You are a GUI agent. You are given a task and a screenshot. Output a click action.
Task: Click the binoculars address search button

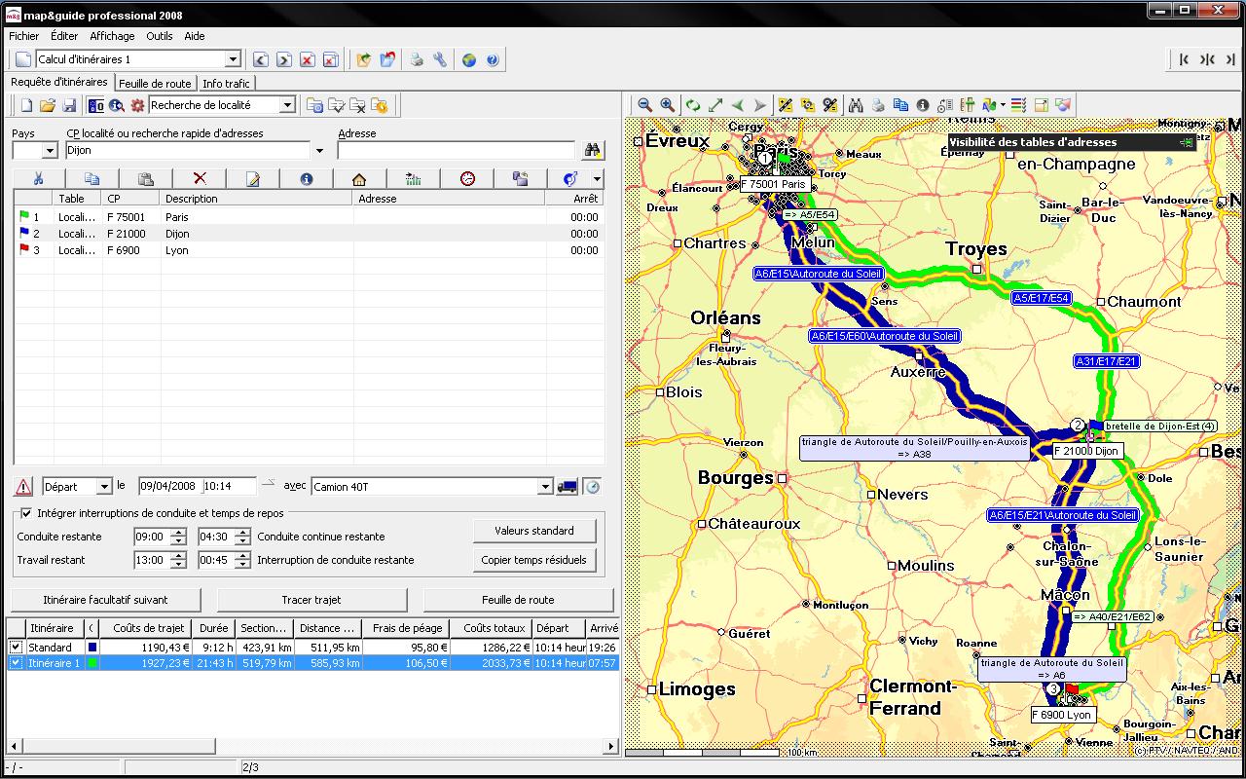(x=592, y=150)
